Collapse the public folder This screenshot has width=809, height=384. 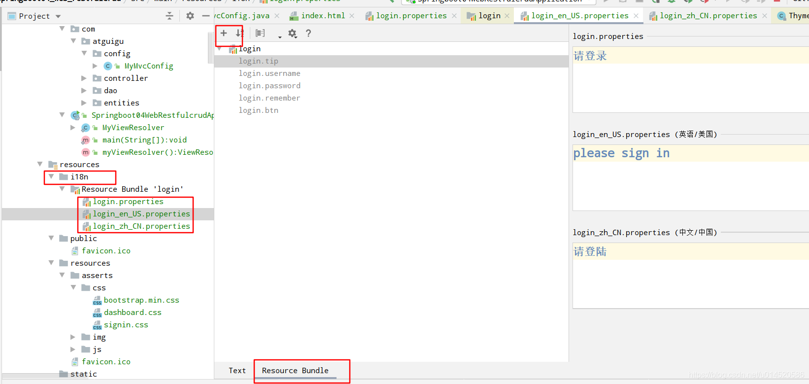click(51, 238)
